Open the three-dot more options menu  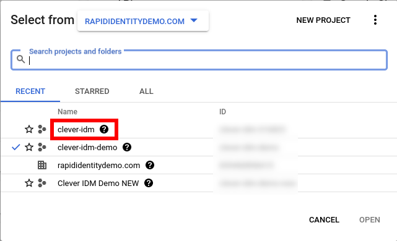tap(375, 20)
